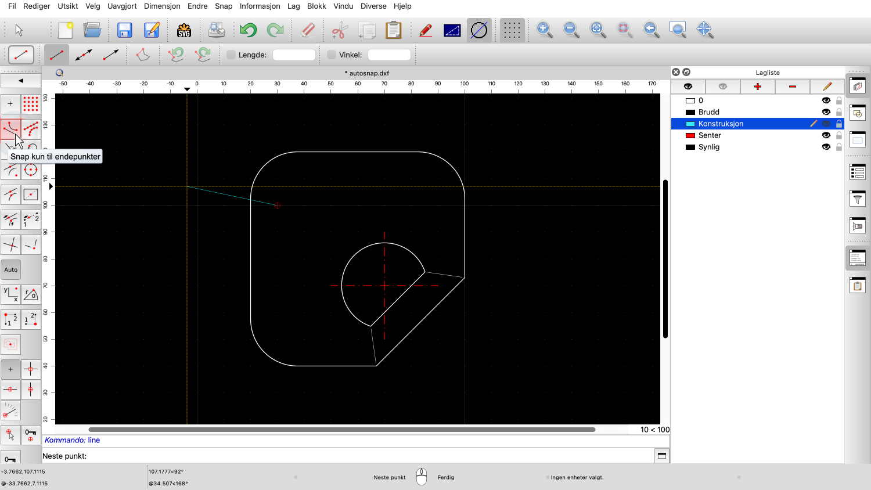Expand the command line history button
The height and width of the screenshot is (490, 871).
click(x=661, y=456)
